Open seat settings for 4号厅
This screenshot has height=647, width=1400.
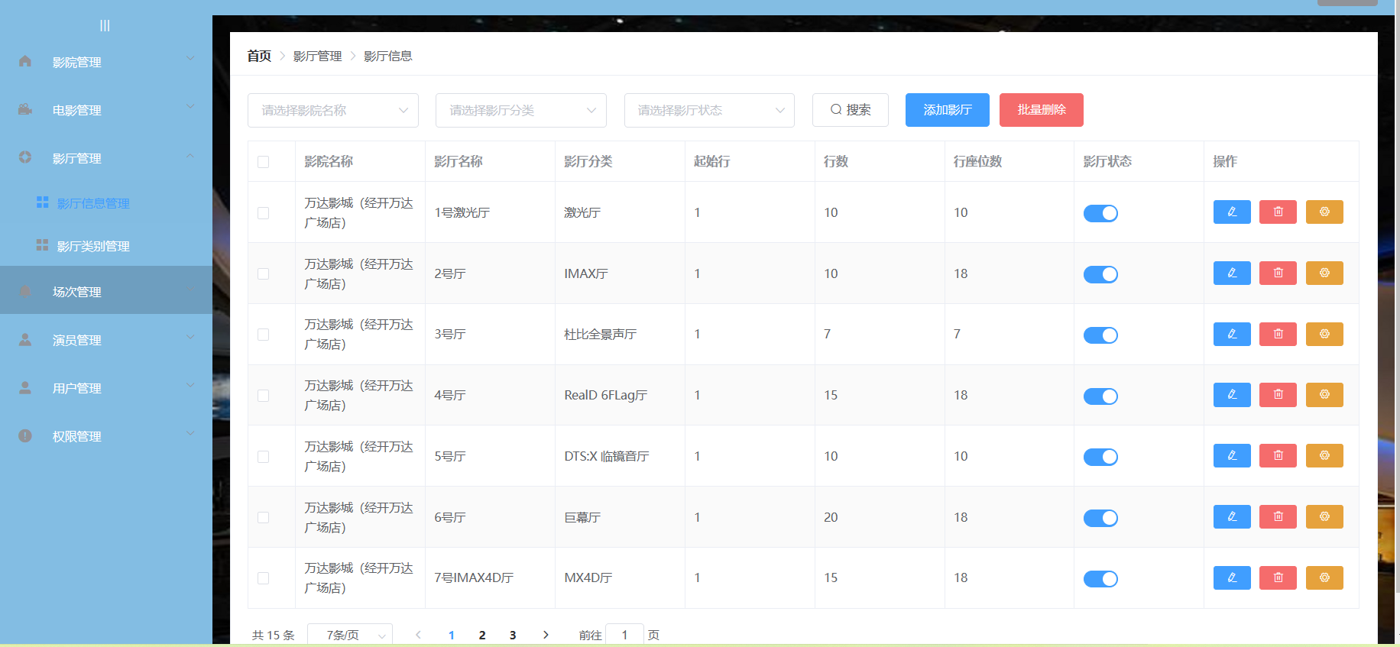[1324, 394]
